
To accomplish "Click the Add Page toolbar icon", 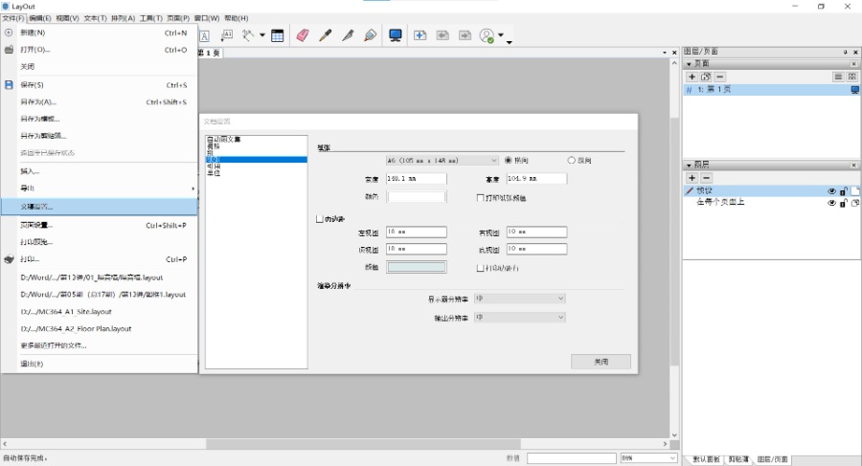I will click(x=420, y=35).
